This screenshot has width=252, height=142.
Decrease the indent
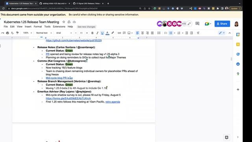coord(187,33)
